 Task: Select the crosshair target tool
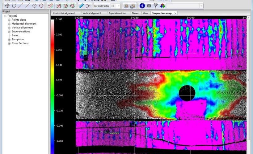(x=7, y=6)
